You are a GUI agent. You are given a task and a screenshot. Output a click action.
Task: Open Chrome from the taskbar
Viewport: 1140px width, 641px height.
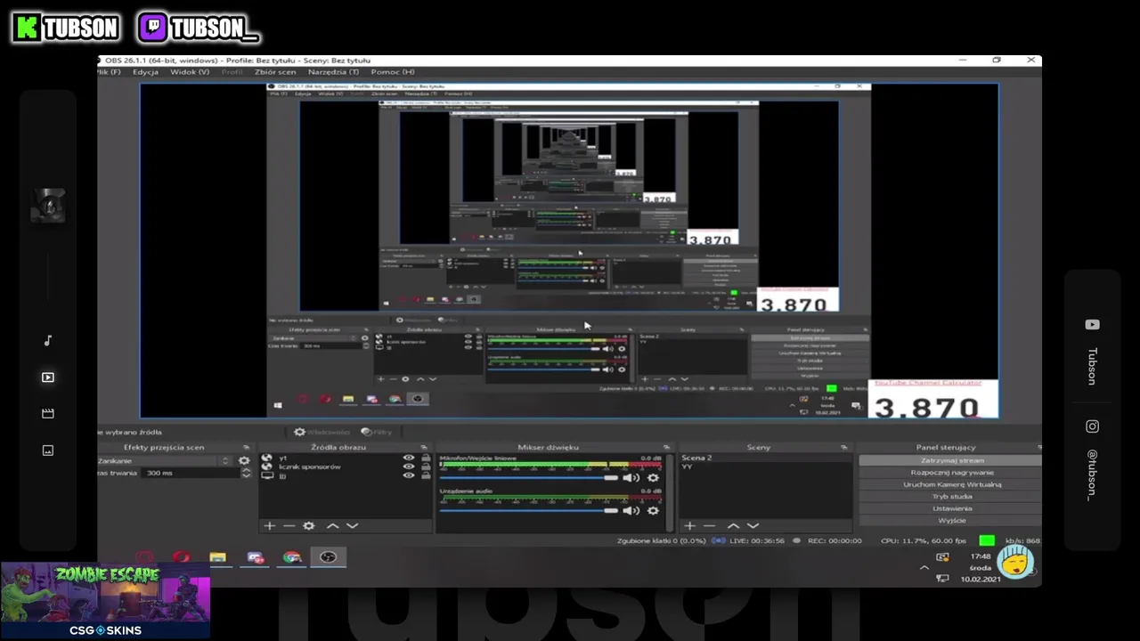pos(291,557)
